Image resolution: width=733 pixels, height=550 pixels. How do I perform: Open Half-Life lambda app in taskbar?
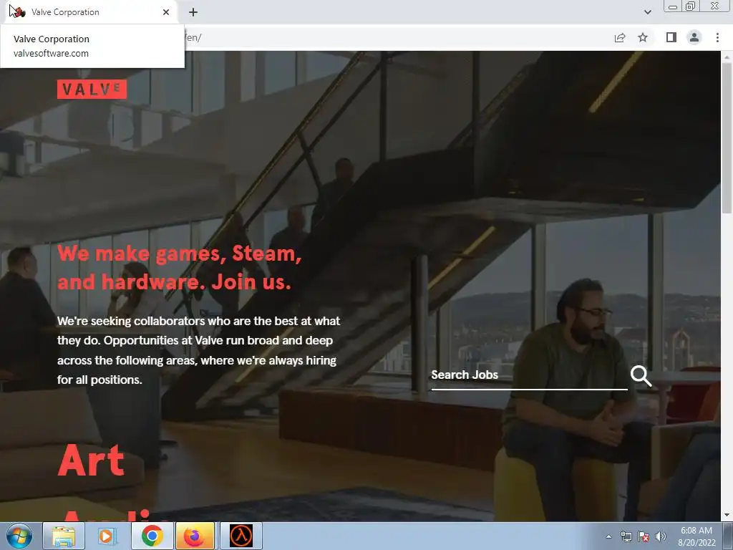pos(241,536)
